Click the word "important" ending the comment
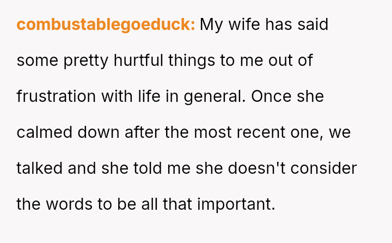 [x=236, y=204]
